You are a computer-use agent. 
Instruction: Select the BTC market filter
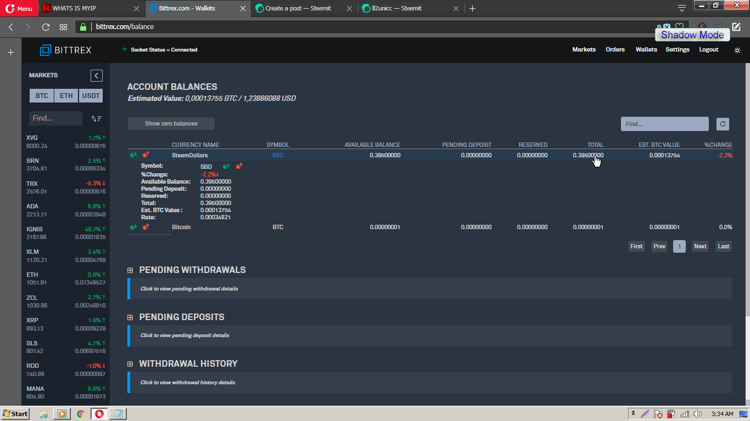(x=42, y=96)
